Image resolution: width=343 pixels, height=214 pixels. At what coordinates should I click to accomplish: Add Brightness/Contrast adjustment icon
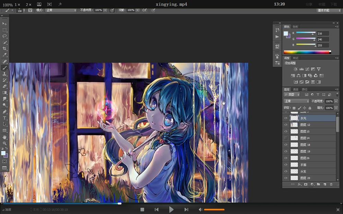tap(296, 69)
